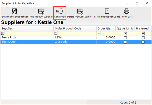Sort by Order Product Code column header

[75, 29]
